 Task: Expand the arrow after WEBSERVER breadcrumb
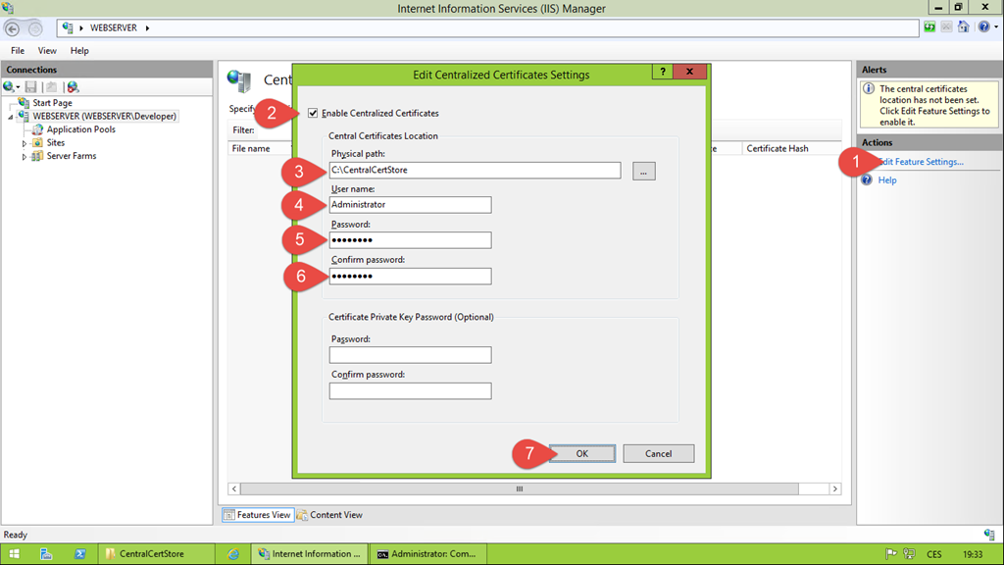point(147,27)
